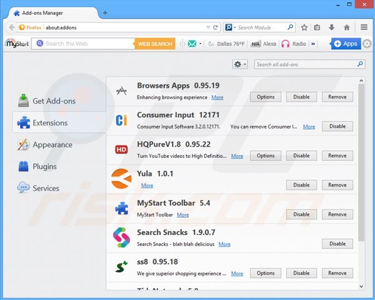Click the Firefox identity icon in address bar
Image resolution: width=375 pixels, height=300 pixels.
coord(31,27)
